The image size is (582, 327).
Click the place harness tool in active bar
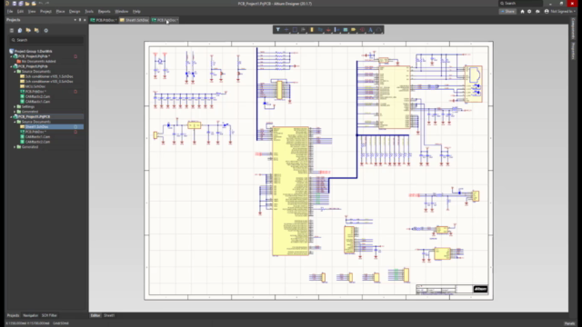point(336,30)
